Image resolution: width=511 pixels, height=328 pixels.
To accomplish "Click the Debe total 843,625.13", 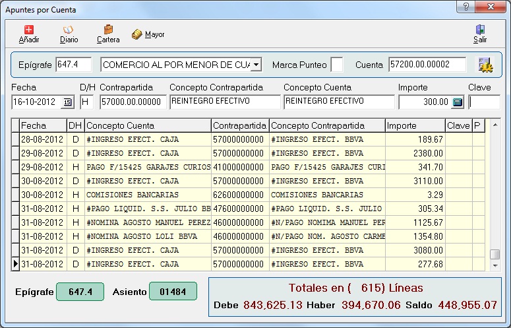I will (273, 305).
